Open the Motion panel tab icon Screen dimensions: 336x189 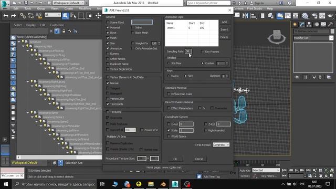point(317,25)
